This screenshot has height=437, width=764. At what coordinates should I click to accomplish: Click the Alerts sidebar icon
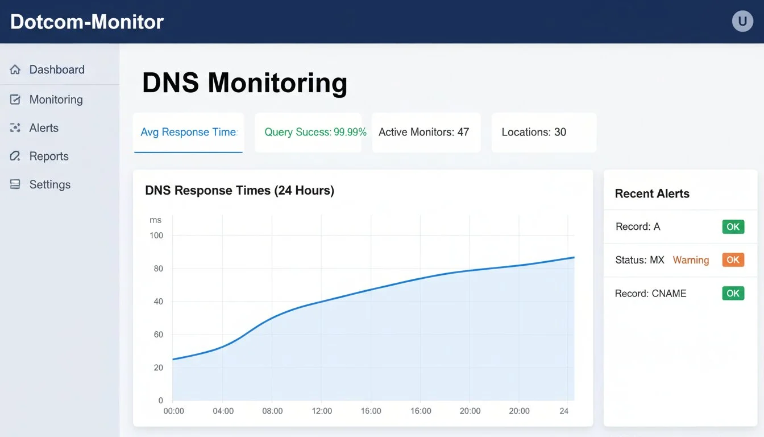pos(15,128)
